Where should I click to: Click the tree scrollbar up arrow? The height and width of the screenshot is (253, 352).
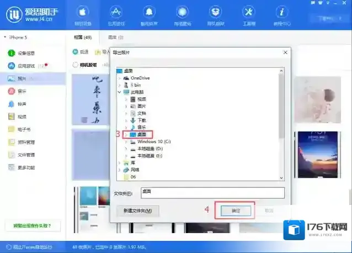tap(281, 71)
